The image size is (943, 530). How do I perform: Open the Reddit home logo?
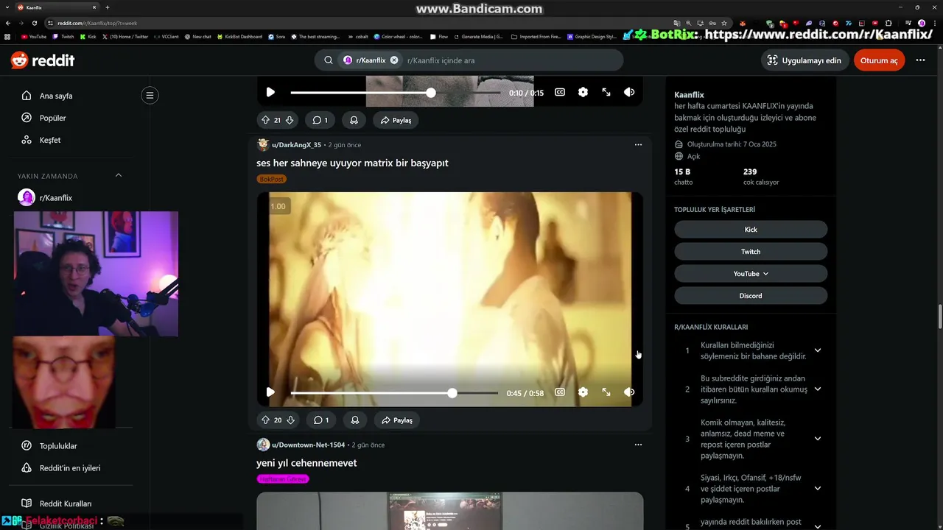click(x=43, y=60)
